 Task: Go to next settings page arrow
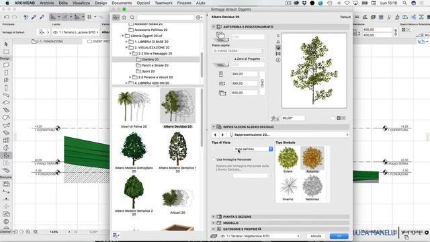[x=222, y=134]
